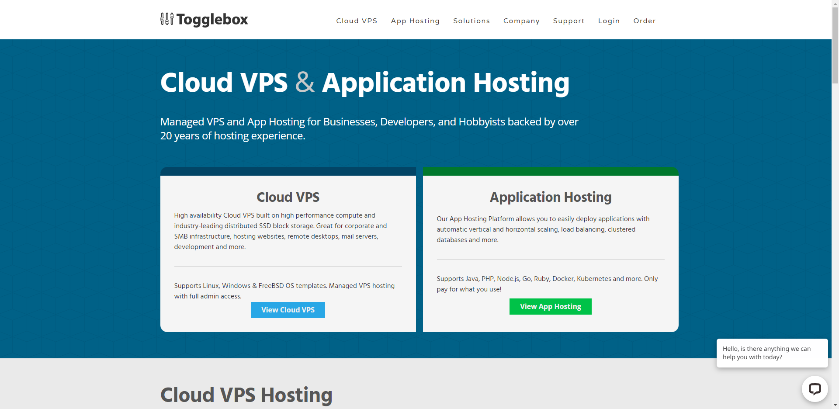Expand the Company menu item

click(521, 21)
